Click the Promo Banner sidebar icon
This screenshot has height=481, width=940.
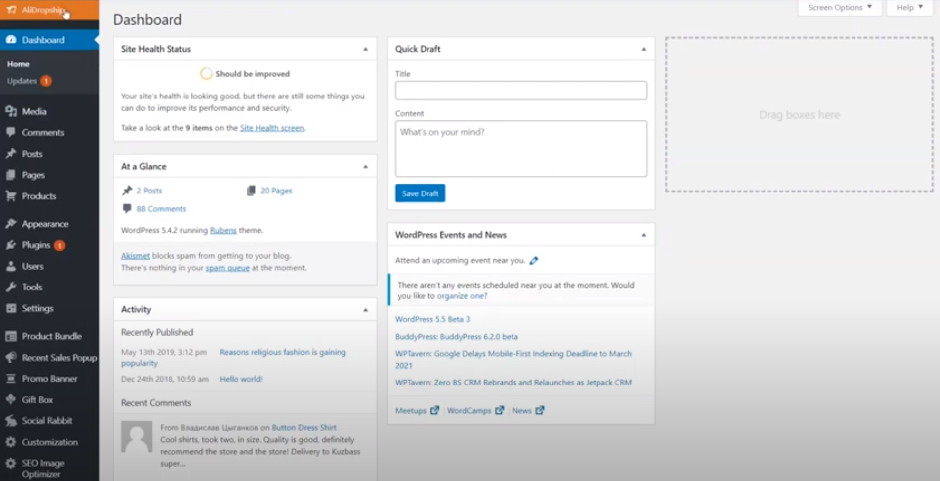tap(11, 379)
